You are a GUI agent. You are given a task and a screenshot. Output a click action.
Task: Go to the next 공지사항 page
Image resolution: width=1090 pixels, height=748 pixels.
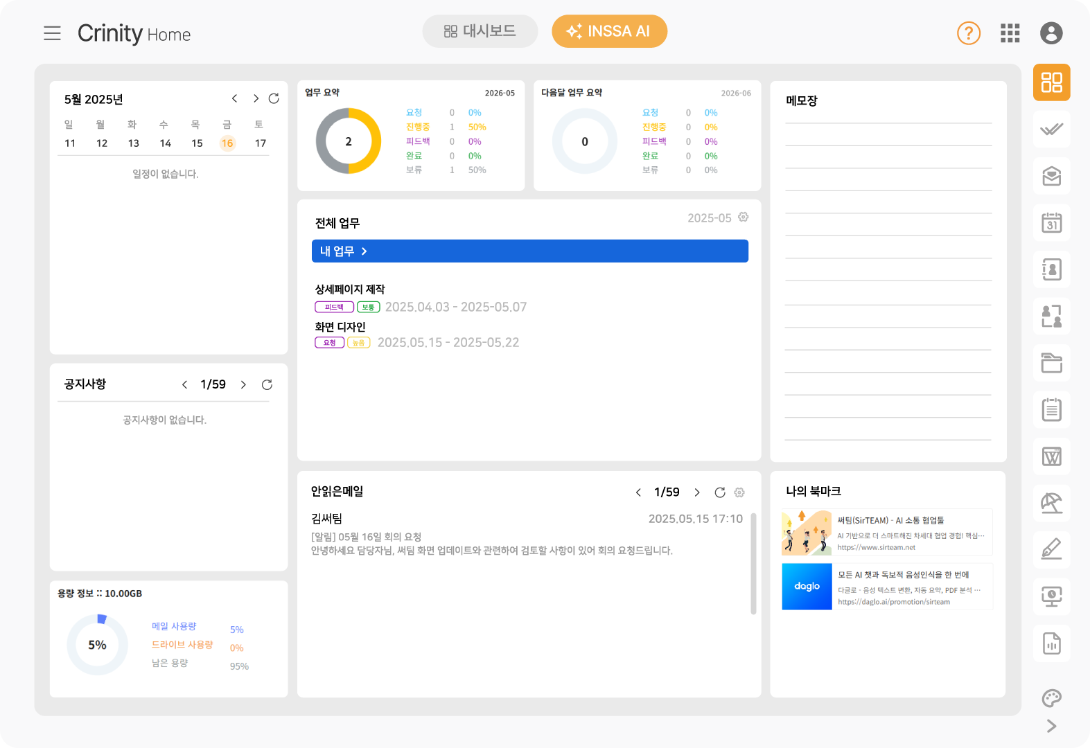243,384
